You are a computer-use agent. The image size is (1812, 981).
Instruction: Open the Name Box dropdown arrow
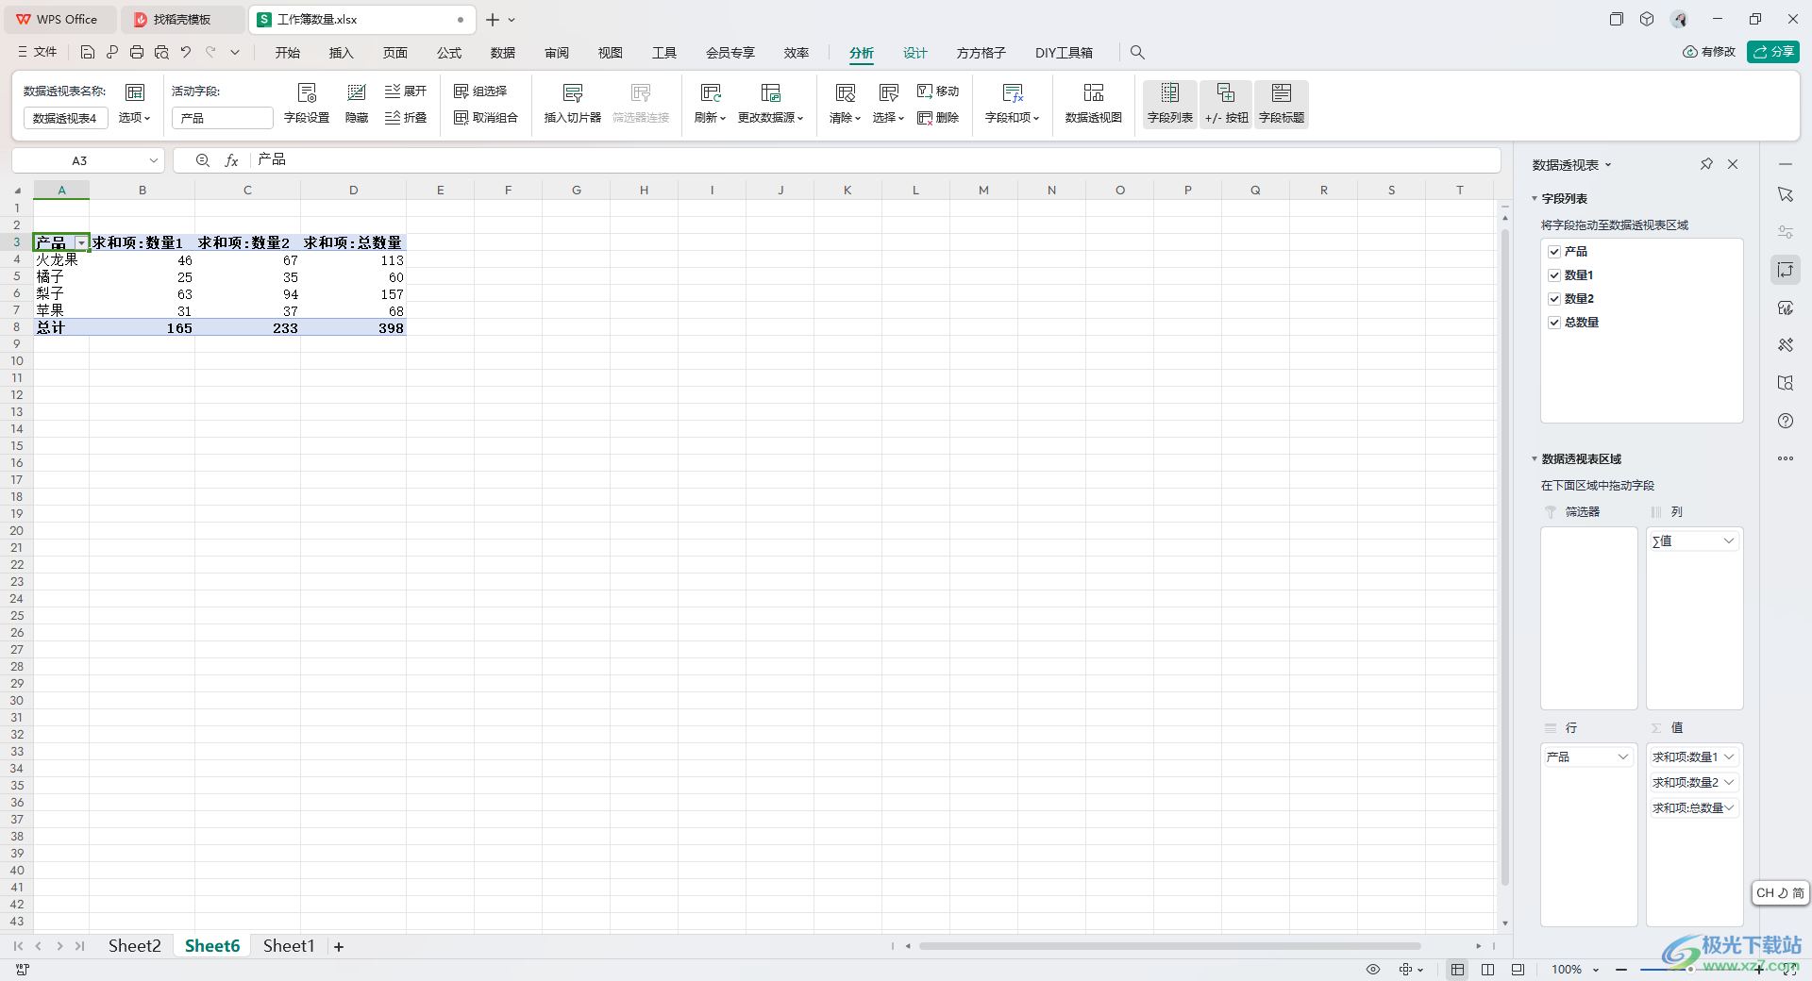click(x=153, y=160)
